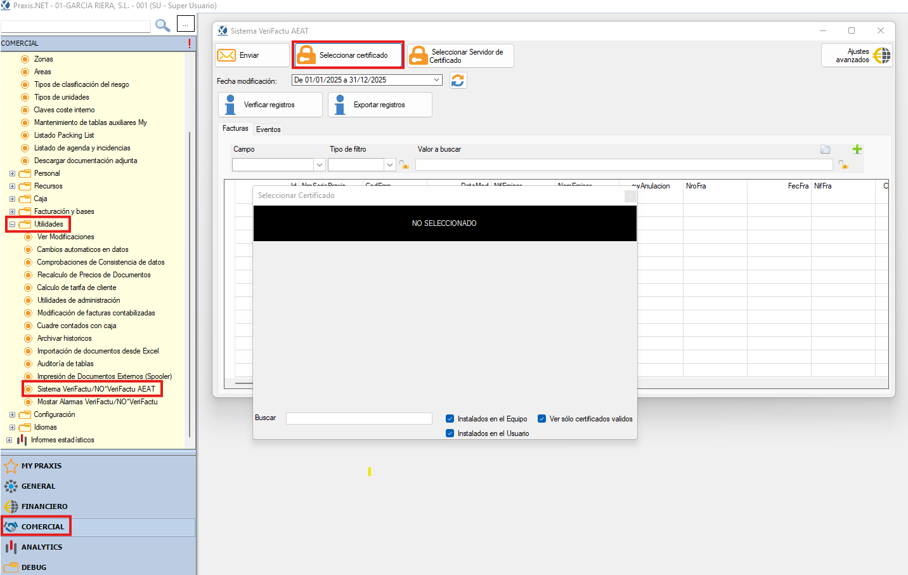Click the red exclamation mark in the COMERCIAL header
Image resolution: width=908 pixels, height=575 pixels.
point(190,43)
